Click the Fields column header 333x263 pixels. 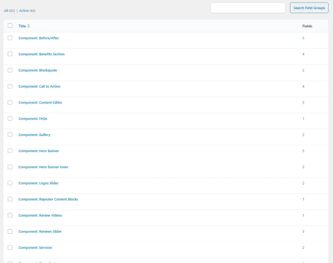(x=307, y=26)
